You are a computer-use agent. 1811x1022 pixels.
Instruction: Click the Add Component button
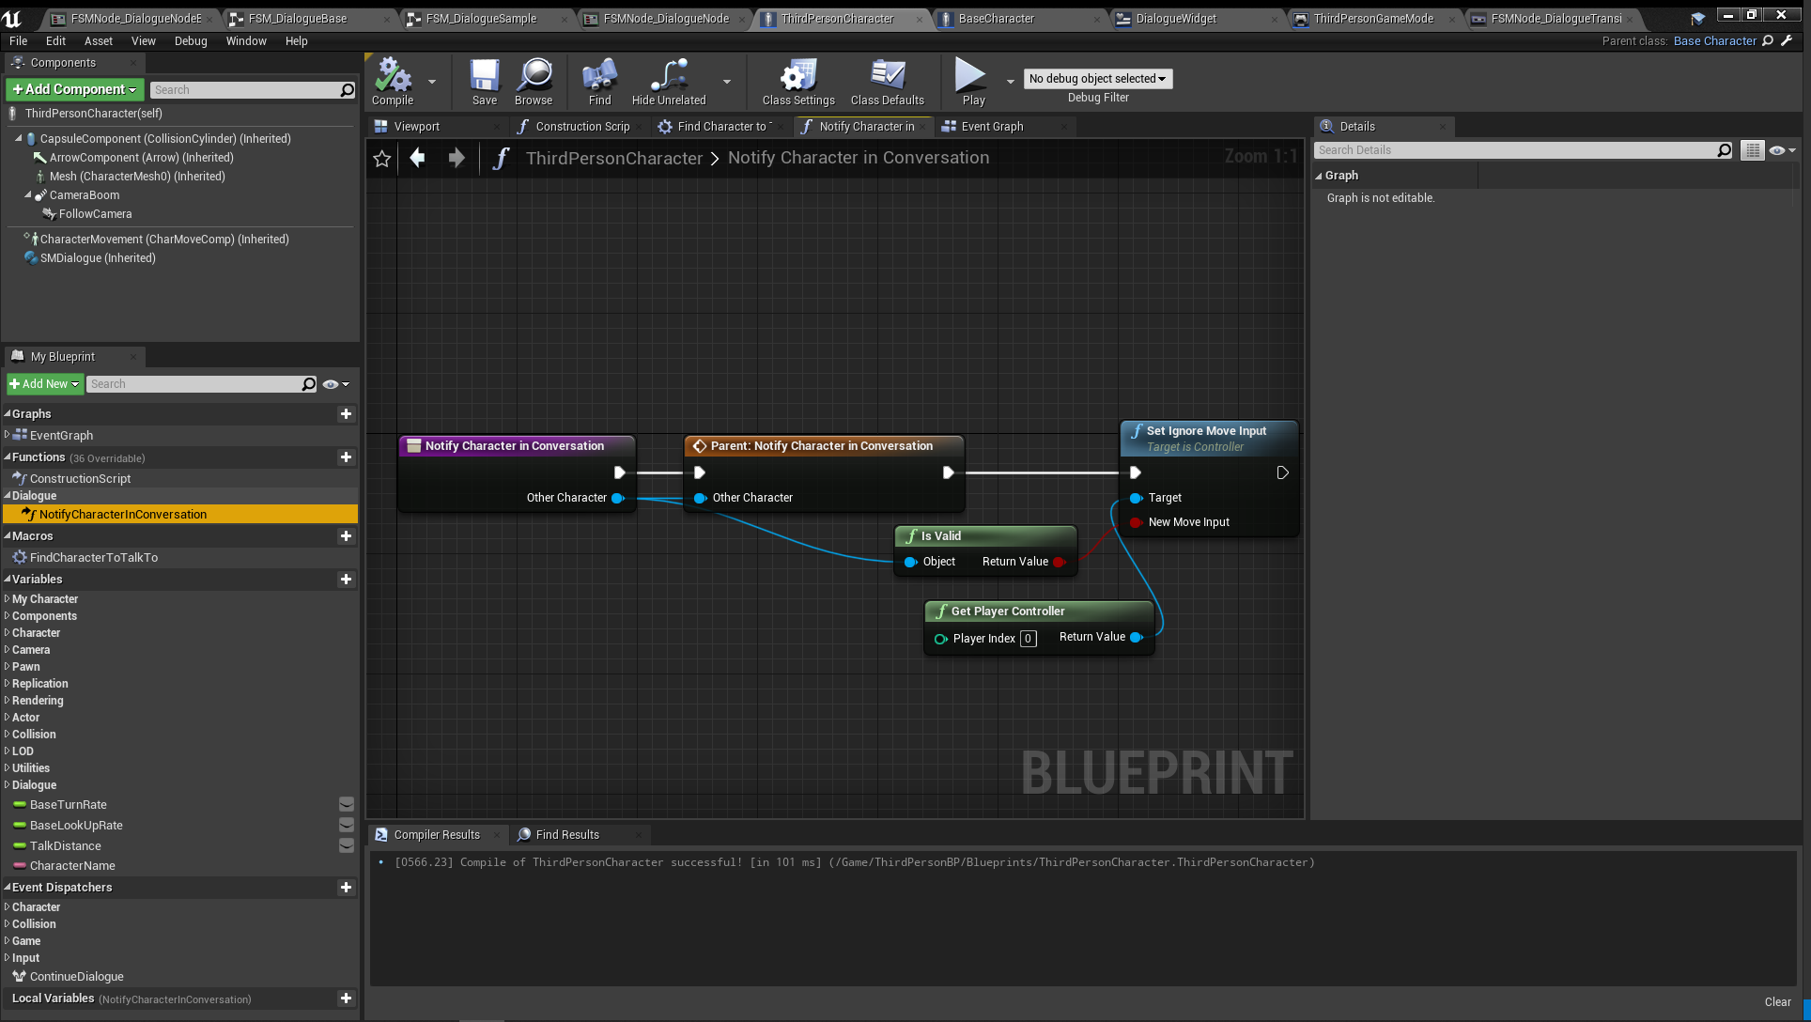tap(74, 89)
